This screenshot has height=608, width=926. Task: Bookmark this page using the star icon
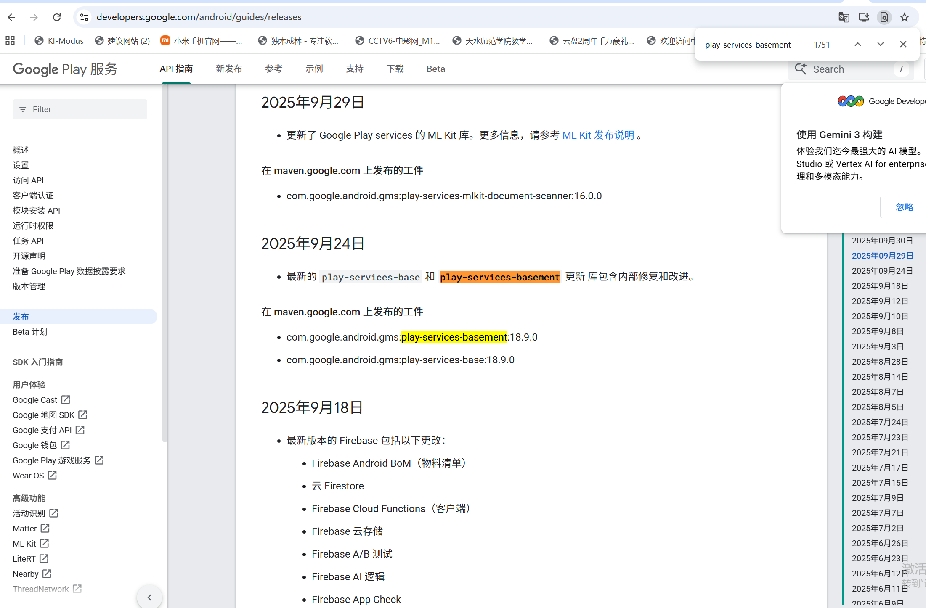point(904,17)
